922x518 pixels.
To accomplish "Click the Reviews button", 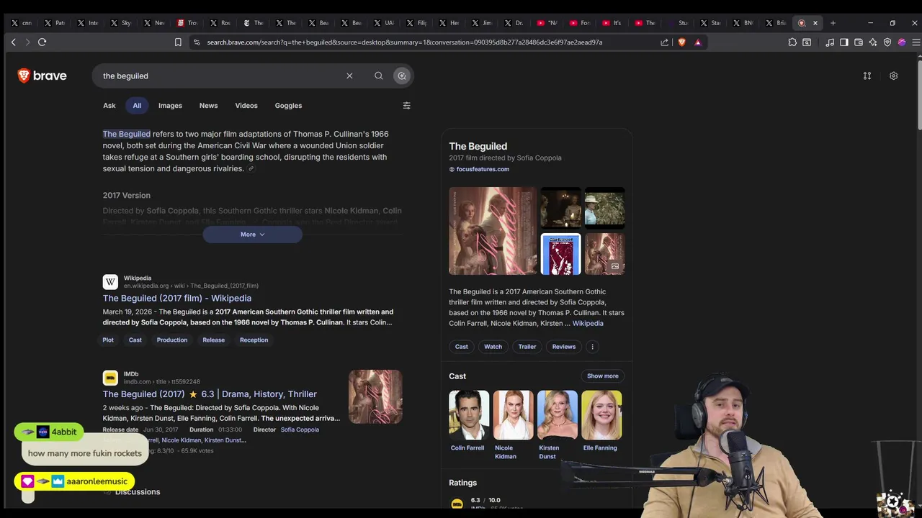I will [564, 347].
